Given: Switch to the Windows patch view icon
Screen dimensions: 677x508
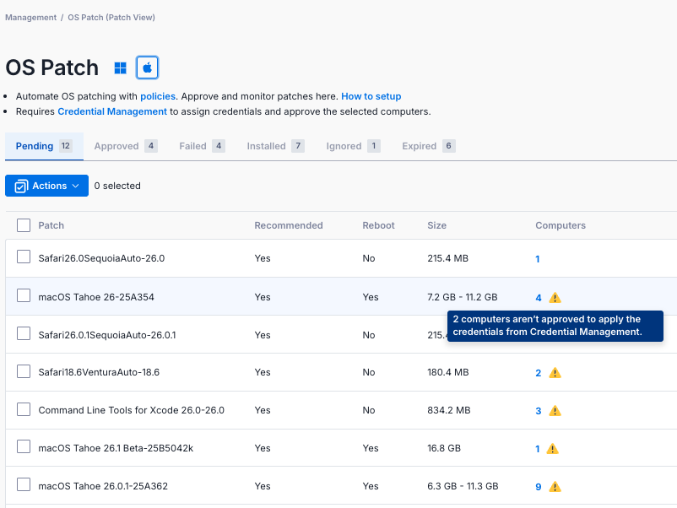Looking at the screenshot, I should (x=120, y=68).
